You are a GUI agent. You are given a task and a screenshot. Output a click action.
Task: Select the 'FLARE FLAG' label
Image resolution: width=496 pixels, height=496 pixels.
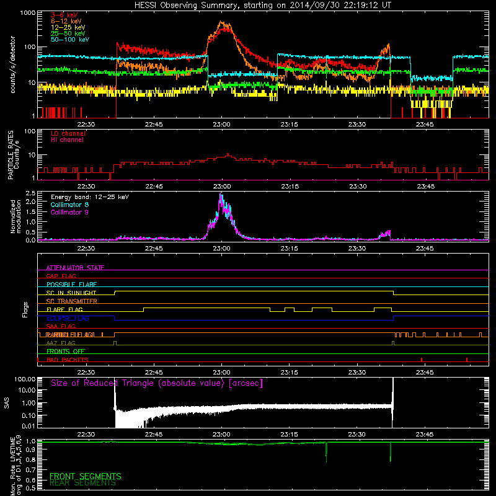coord(64,309)
